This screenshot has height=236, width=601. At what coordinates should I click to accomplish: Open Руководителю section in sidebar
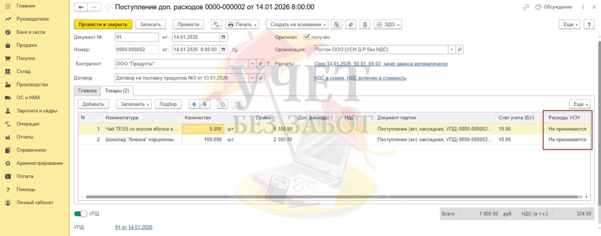pyautogui.click(x=32, y=19)
